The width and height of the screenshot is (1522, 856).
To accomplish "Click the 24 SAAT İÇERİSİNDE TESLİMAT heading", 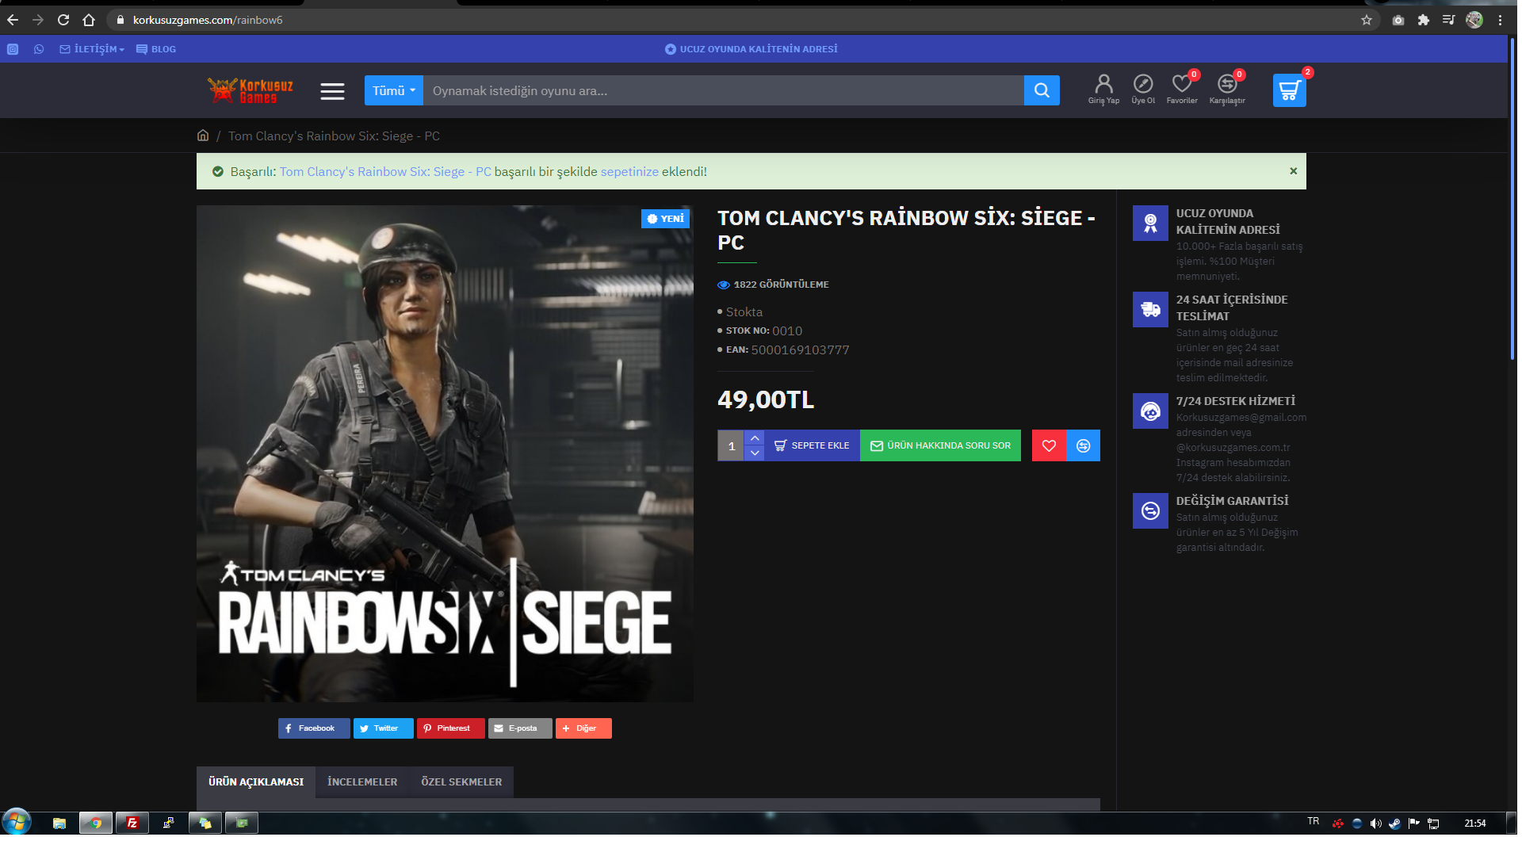I will point(1232,308).
